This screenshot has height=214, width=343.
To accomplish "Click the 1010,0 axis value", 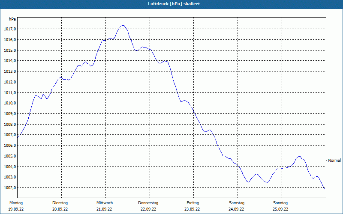I will coord(10,103).
